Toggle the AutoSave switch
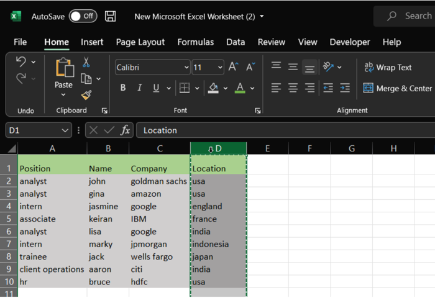 [83, 16]
